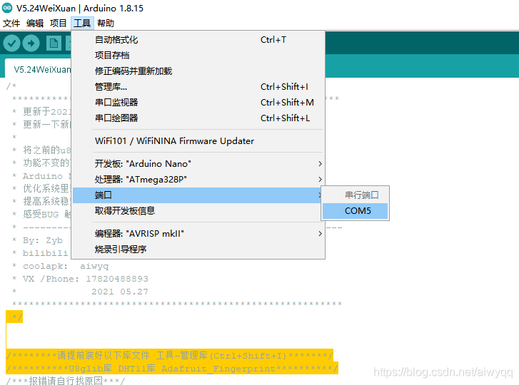Screen dimensions: 519x385
Task: Select 修正编码并重新加载 entry
Action: click(x=198, y=71)
